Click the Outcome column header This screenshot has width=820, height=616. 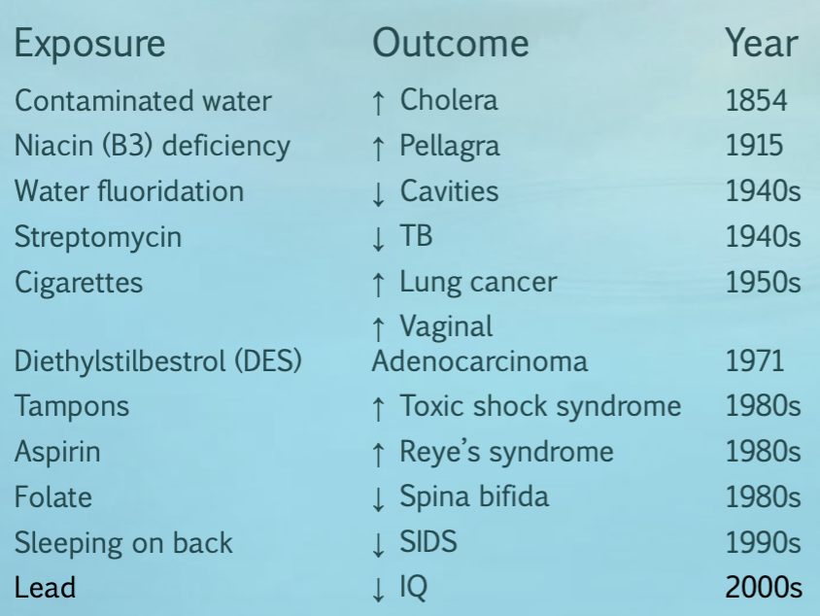[451, 44]
